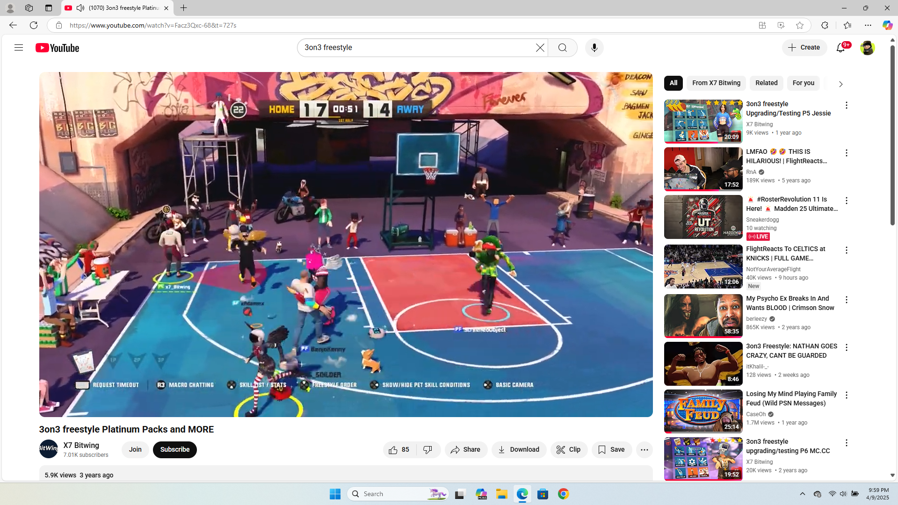
Task: Open the account avatar menu
Action: point(867,48)
